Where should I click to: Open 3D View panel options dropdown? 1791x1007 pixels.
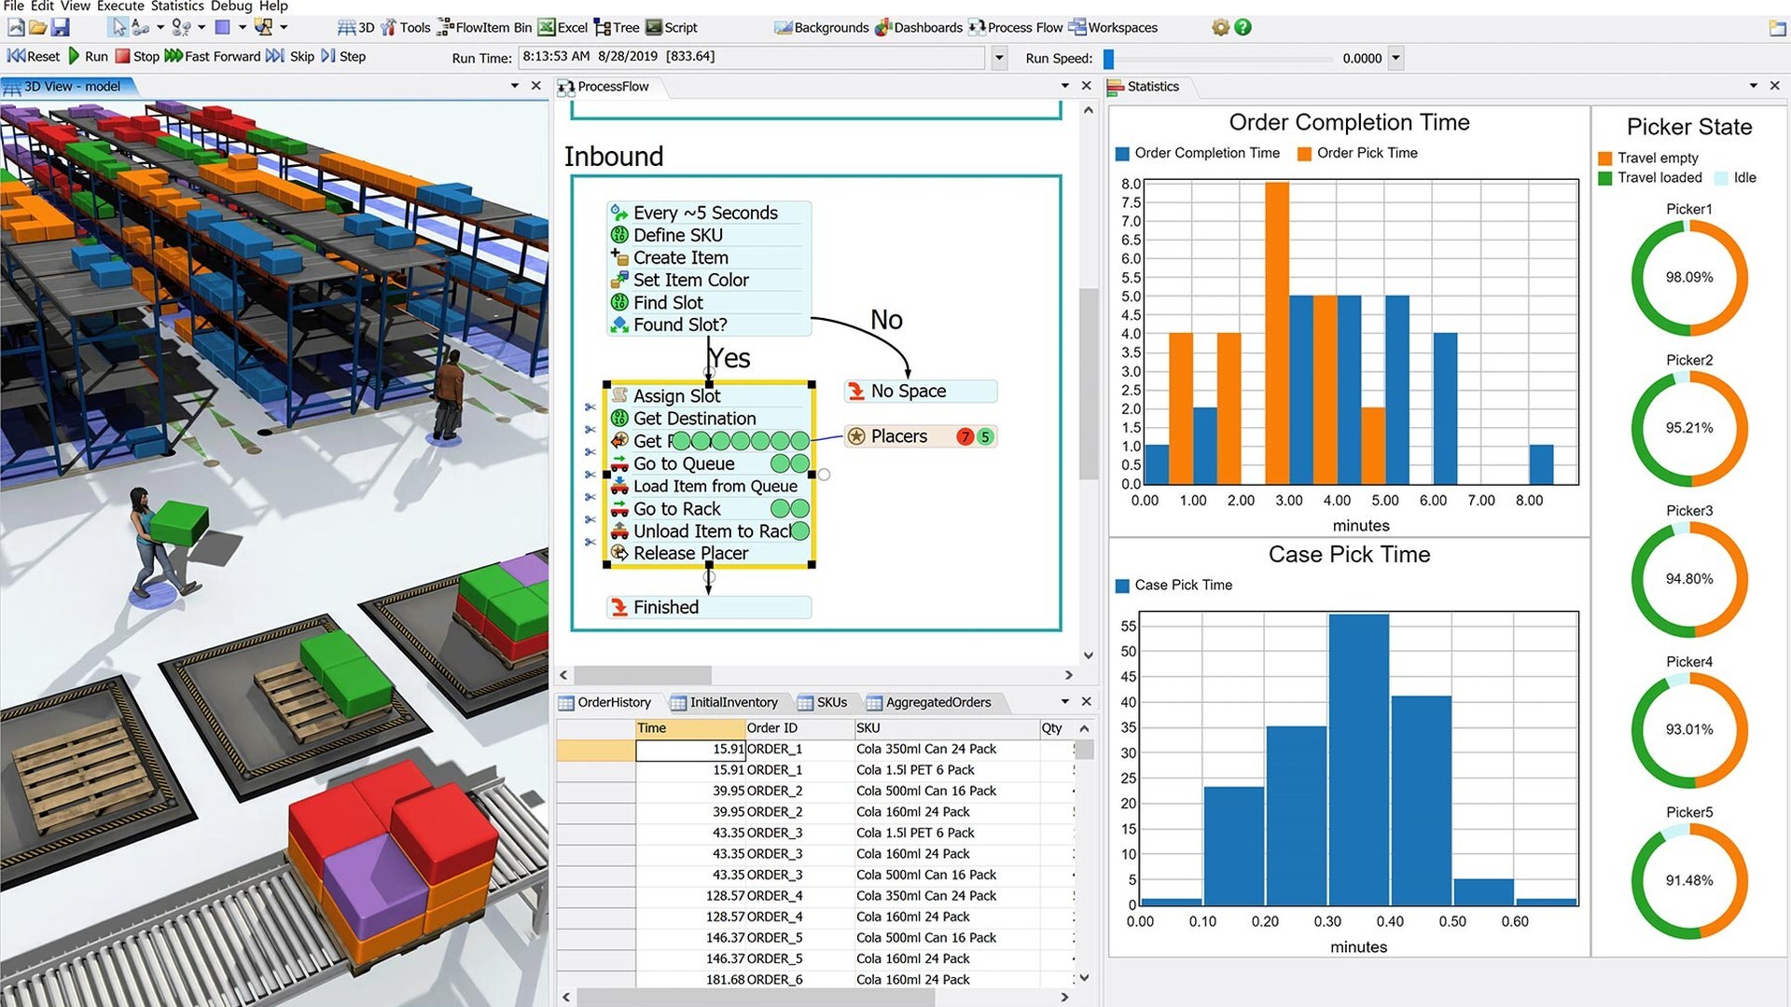coord(514,86)
